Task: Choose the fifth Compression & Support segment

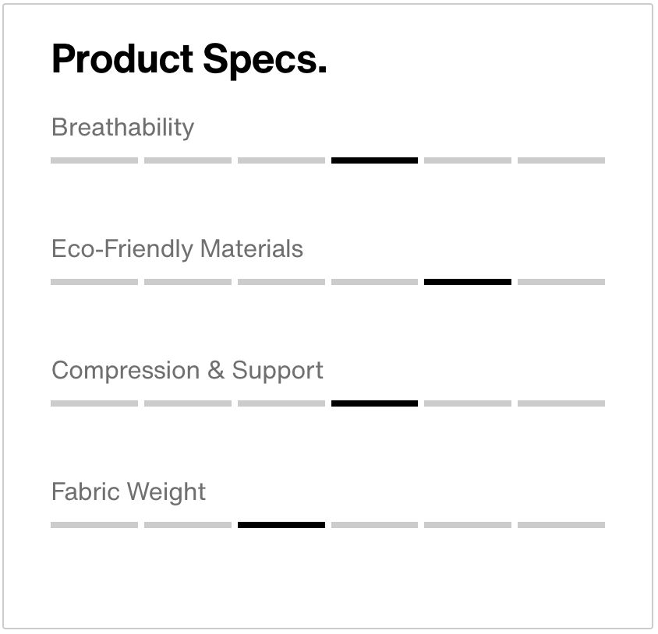Action: 468,403
